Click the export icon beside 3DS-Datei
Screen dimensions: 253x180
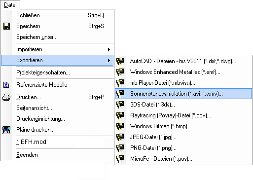[x=120, y=105]
